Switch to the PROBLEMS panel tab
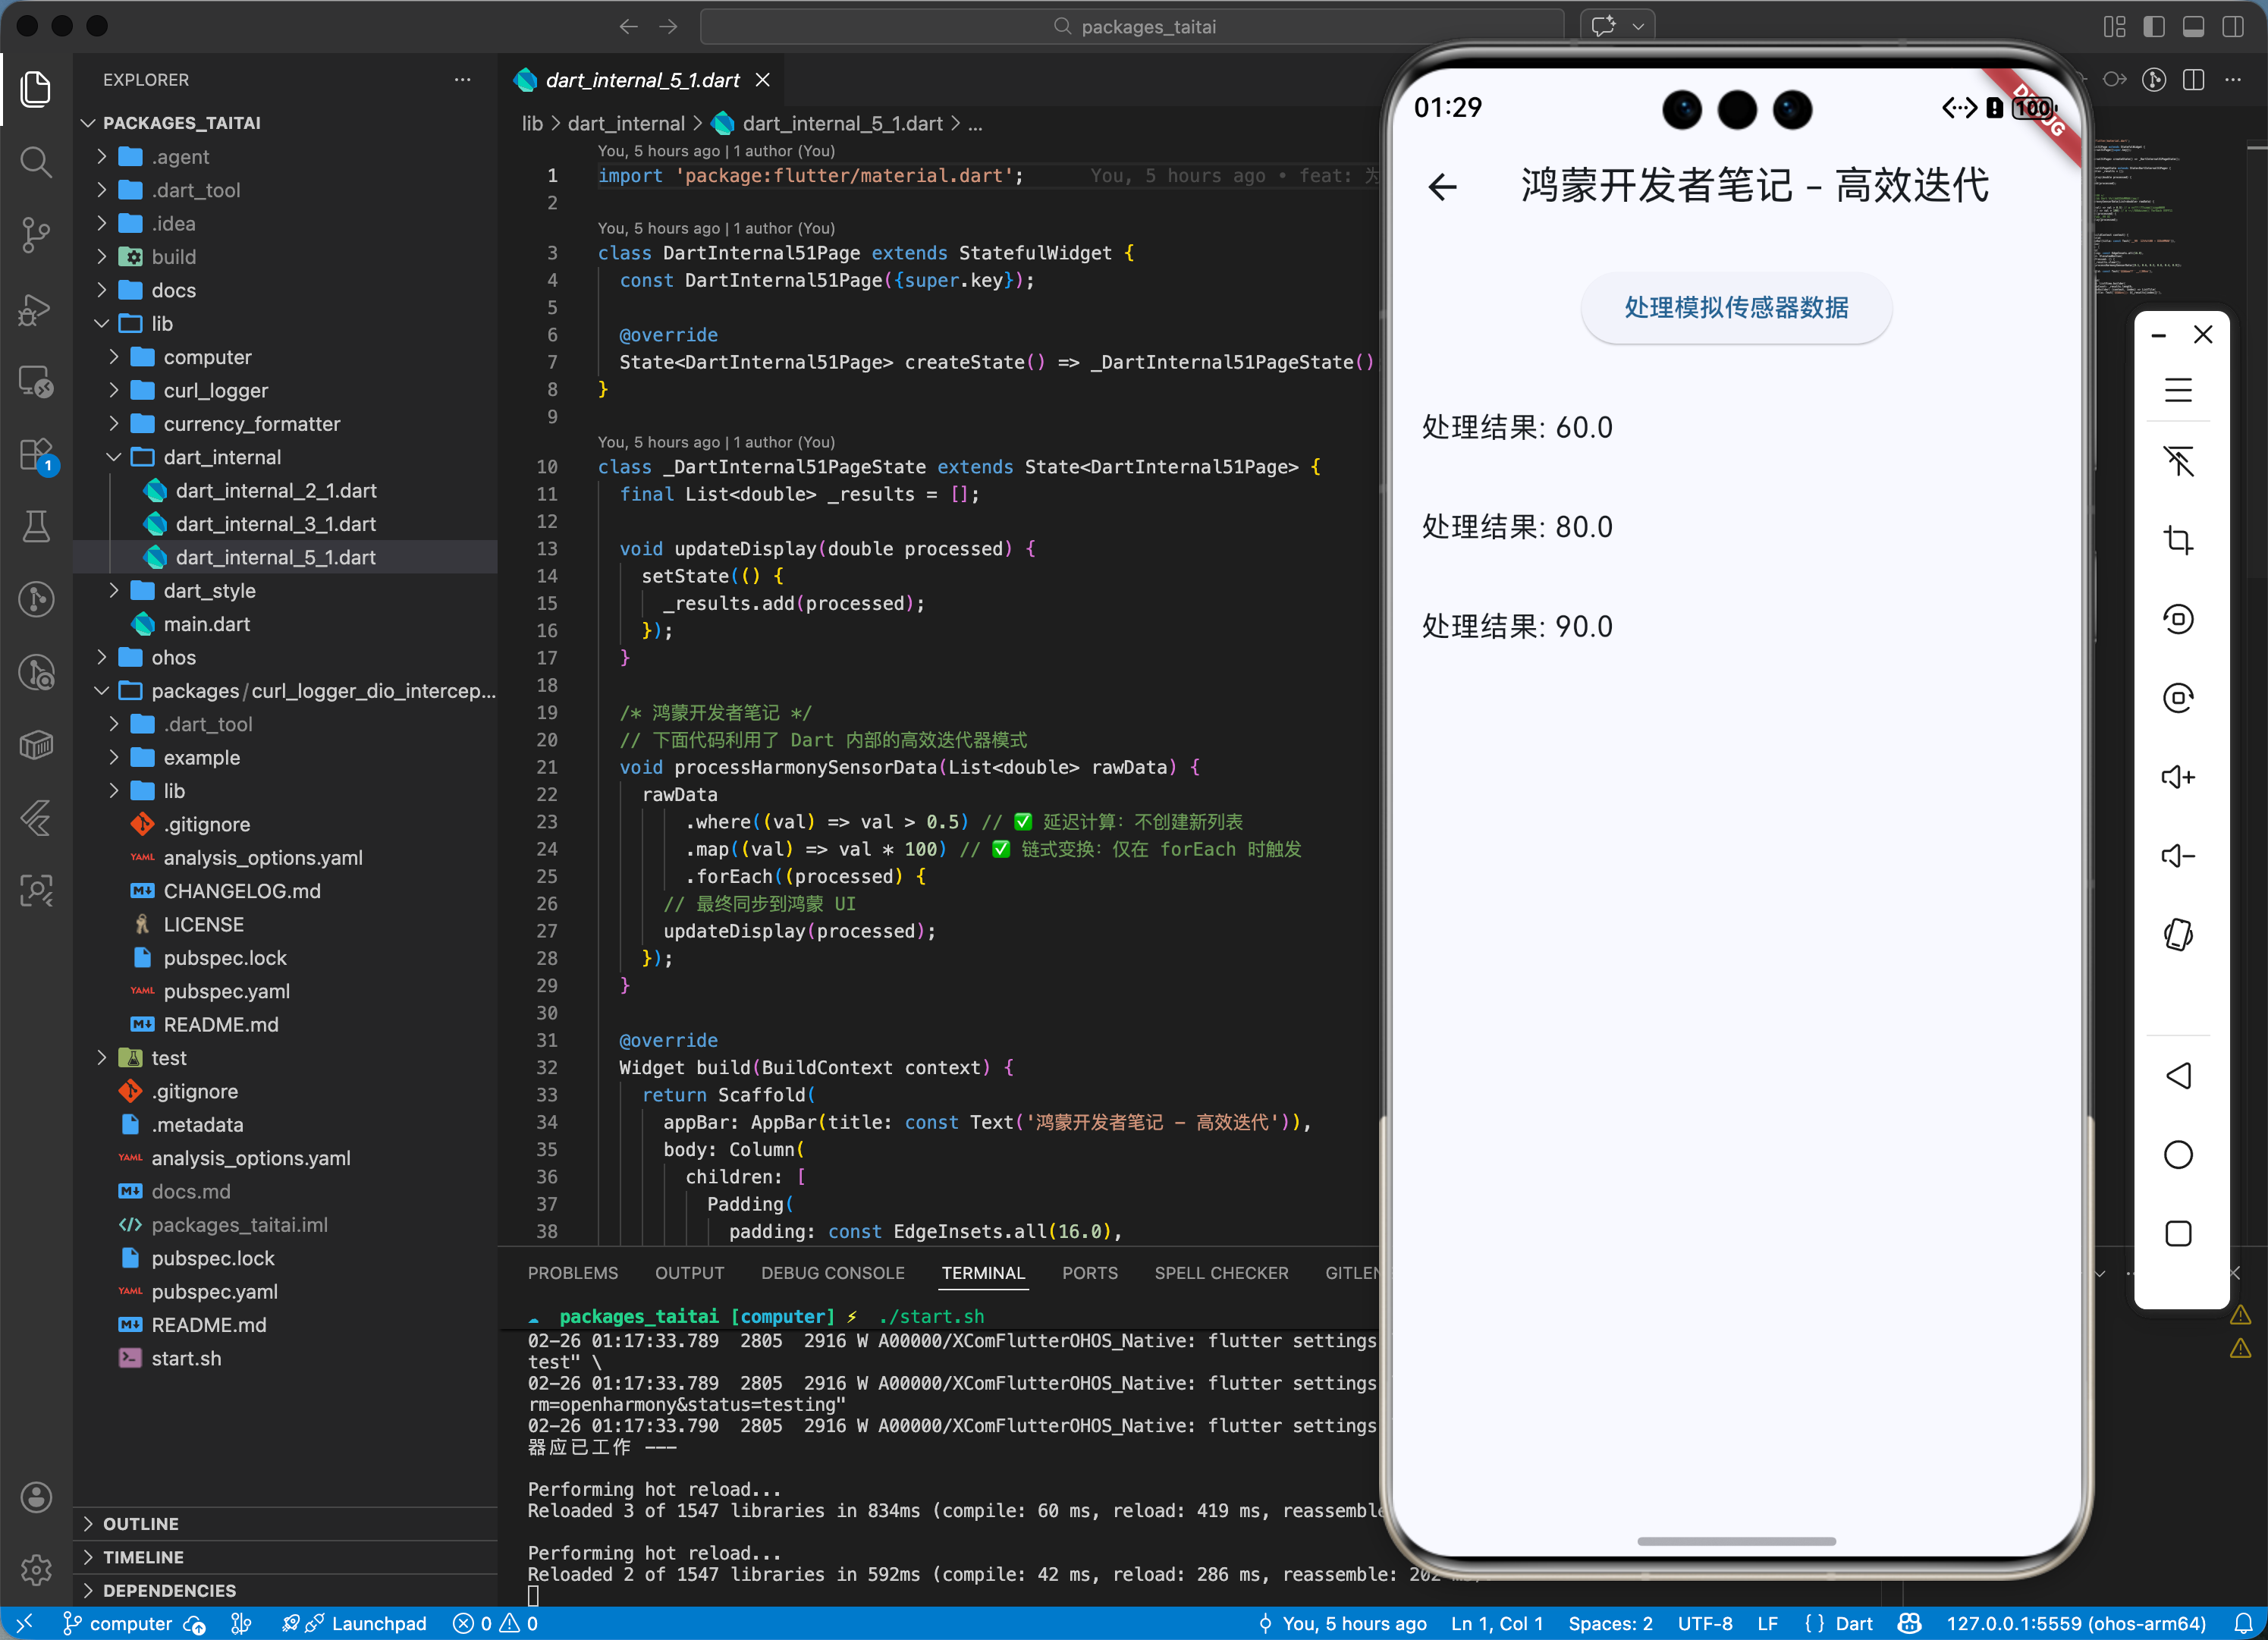Screen dimensions: 2268x1640 pos(572,1273)
